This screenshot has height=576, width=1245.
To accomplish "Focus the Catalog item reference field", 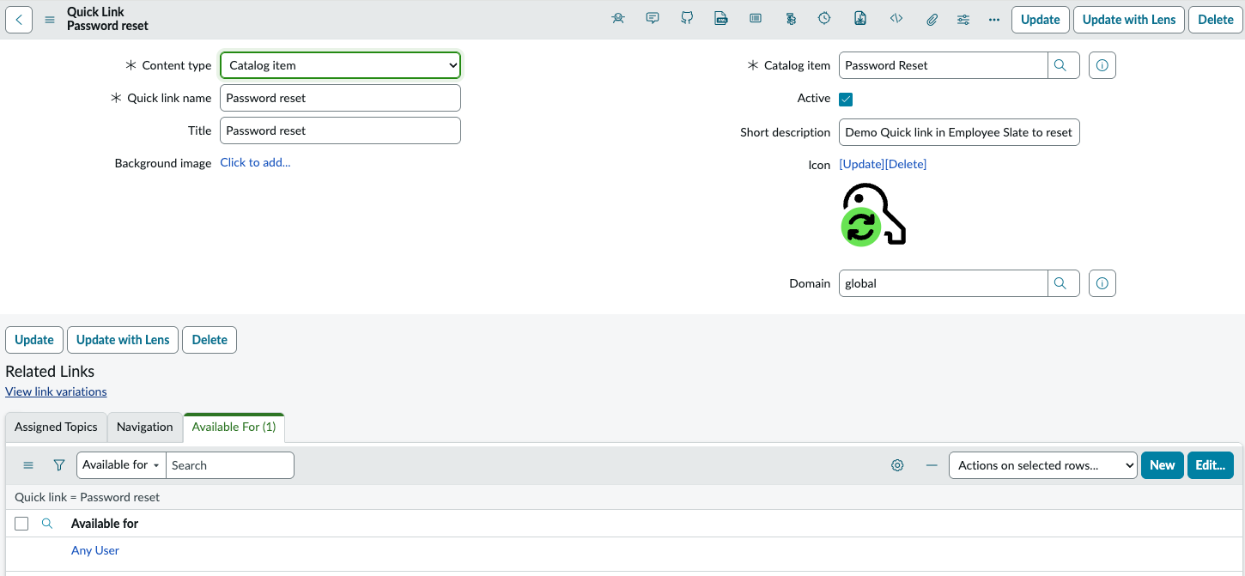I will pyautogui.click(x=944, y=65).
